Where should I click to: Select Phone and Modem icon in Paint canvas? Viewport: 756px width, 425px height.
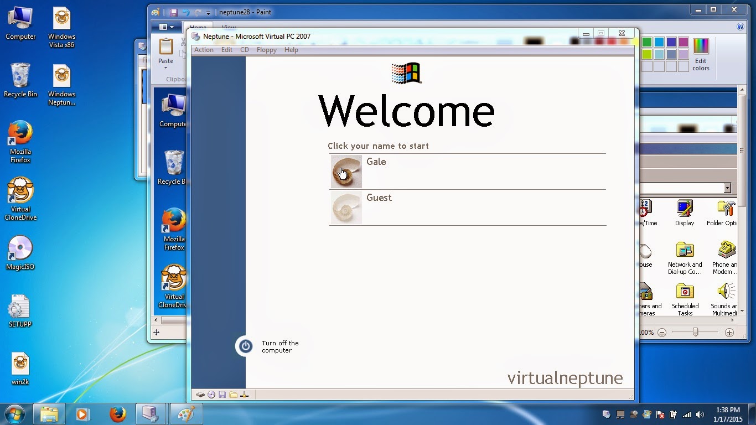tap(724, 258)
